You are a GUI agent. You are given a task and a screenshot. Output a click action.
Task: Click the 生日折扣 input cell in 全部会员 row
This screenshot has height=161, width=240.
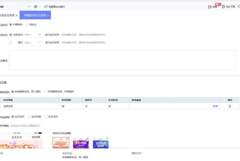[x=118, y=106]
